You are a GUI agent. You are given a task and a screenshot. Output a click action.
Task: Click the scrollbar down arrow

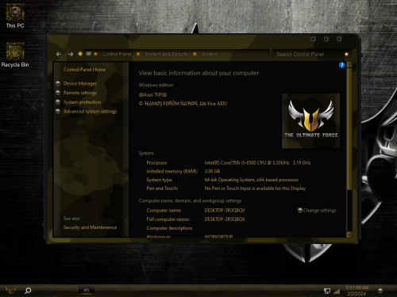[x=349, y=234]
